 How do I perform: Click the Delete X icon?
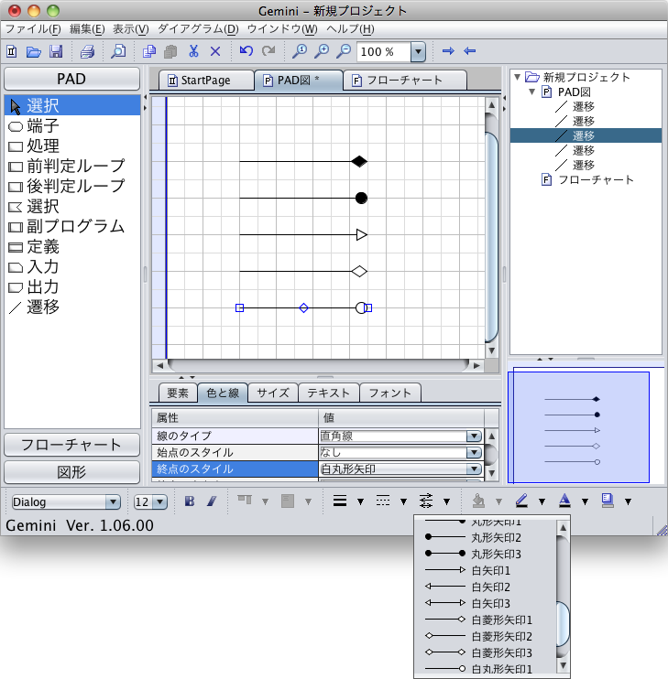[x=215, y=51]
